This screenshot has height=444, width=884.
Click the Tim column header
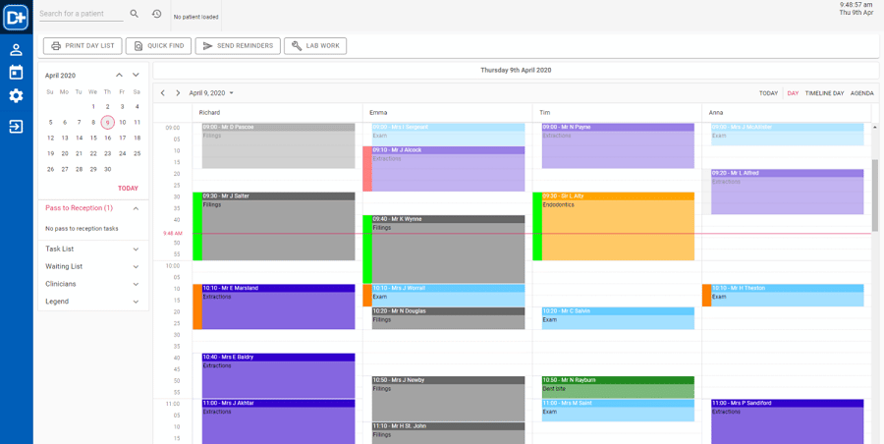click(618, 113)
